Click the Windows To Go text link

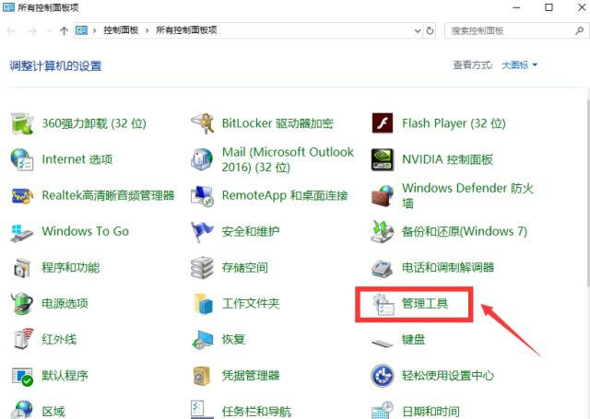(86, 231)
